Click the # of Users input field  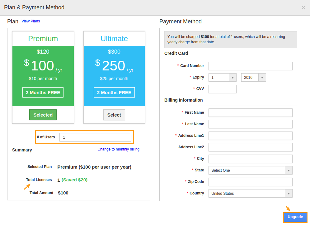(95, 137)
